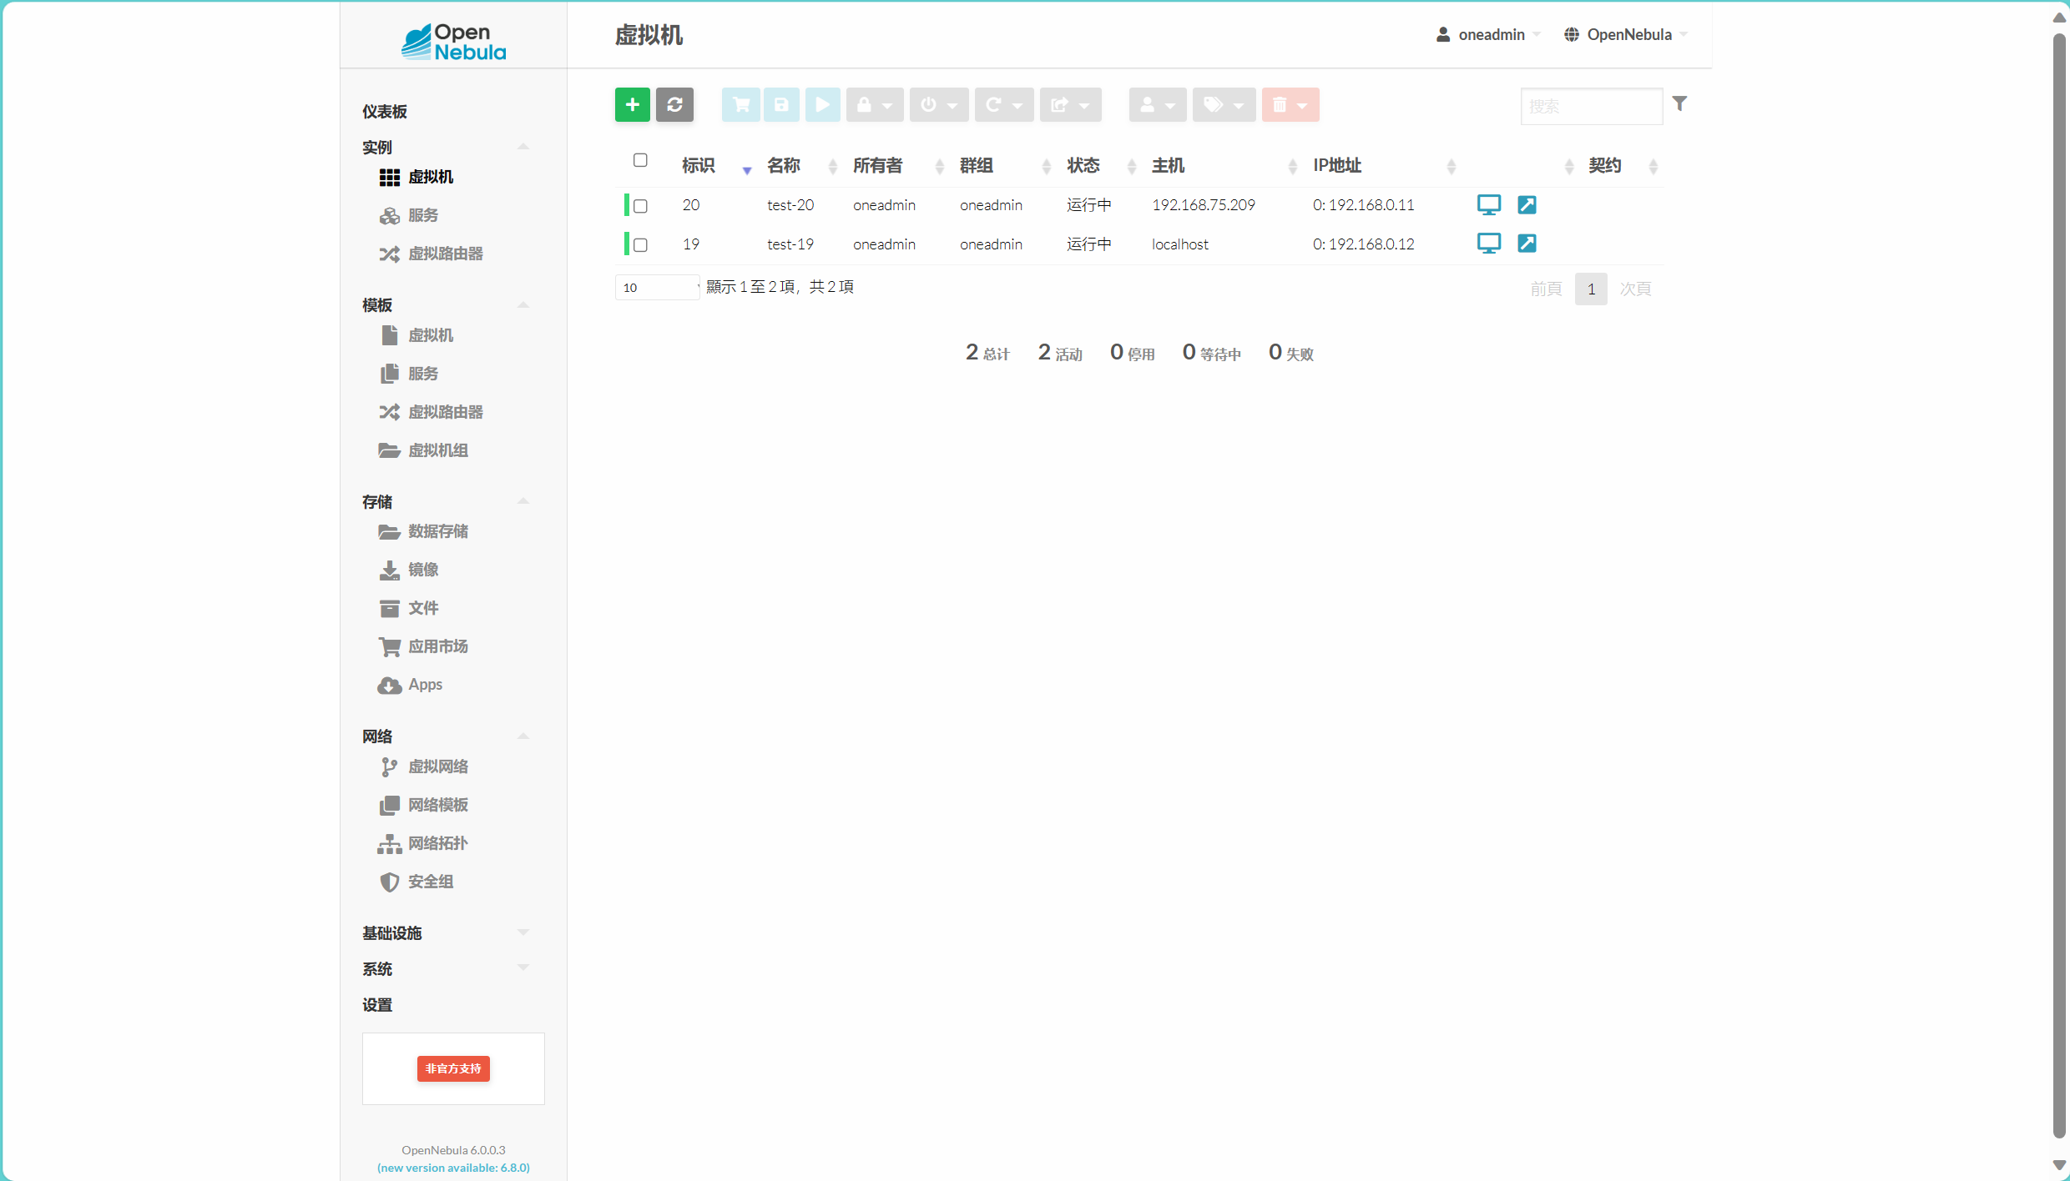The image size is (2070, 1181).
Task: Click the VNC console icon for test-20
Action: (1488, 204)
